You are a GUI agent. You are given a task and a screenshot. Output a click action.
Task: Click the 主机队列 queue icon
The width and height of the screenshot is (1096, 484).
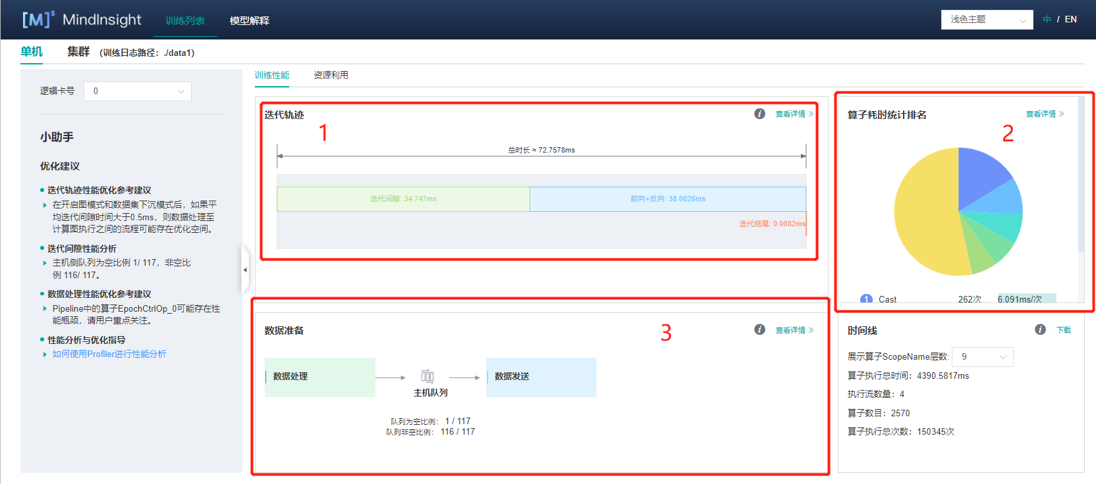pos(427,376)
